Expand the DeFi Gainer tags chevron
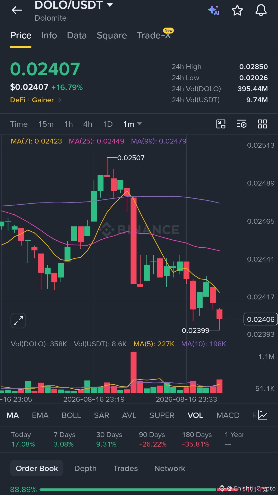Image resolution: width=278 pixels, height=495 pixels. coord(59,100)
